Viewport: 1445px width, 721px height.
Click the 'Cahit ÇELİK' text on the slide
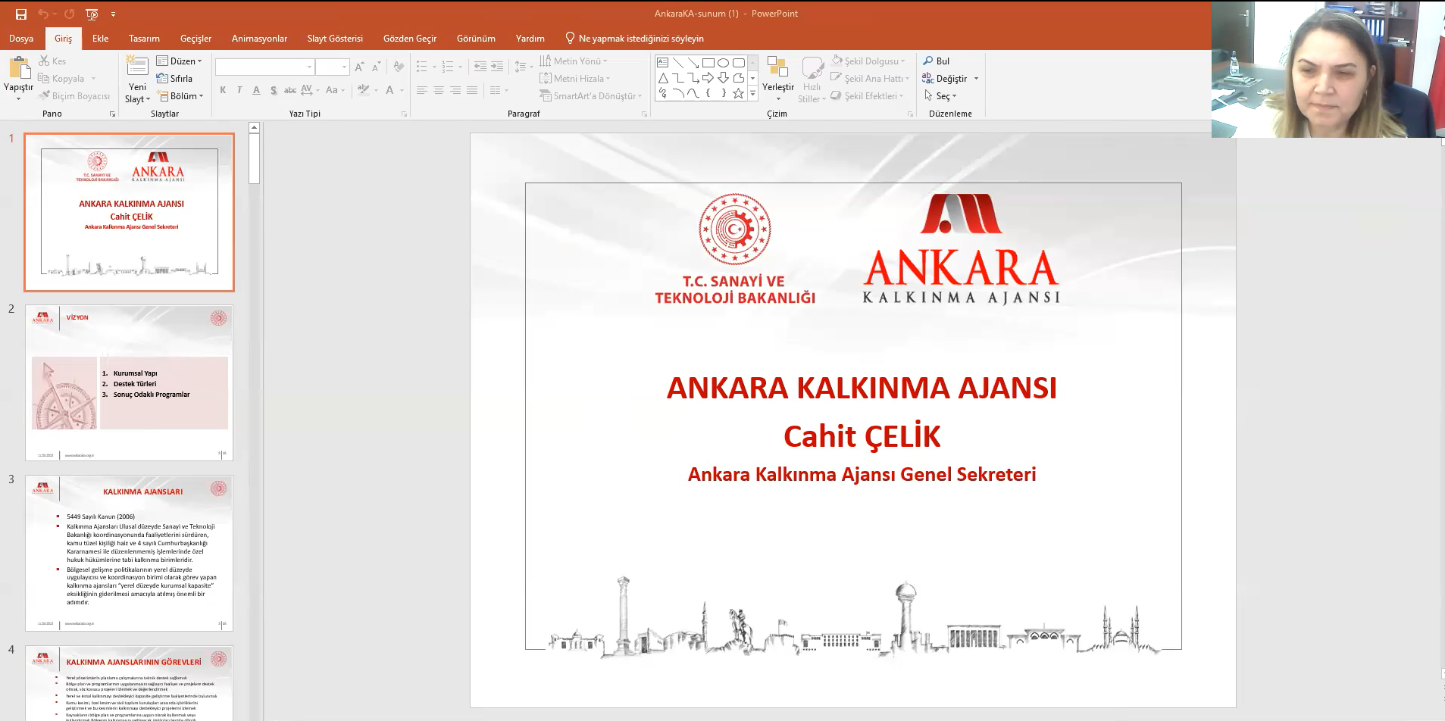[x=862, y=436]
